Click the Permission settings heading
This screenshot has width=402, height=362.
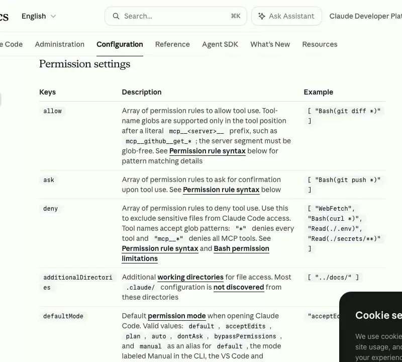pos(84,64)
